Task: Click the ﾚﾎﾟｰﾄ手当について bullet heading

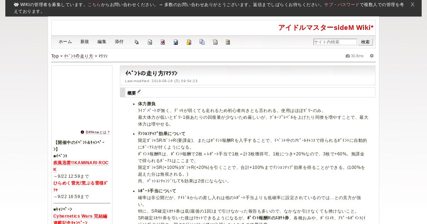Action: pyautogui.click(x=157, y=191)
